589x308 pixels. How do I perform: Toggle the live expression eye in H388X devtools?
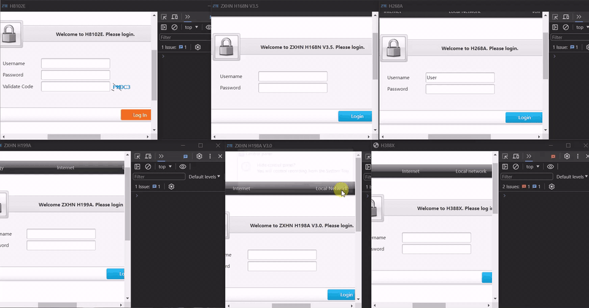550,166
